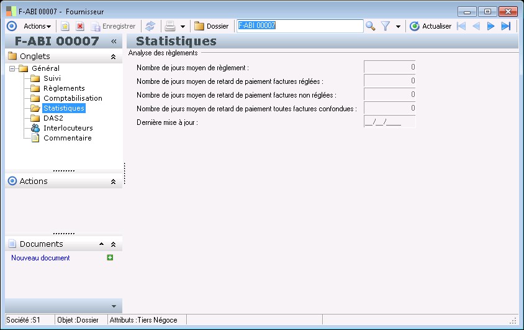Open the Dossier folder button
The image size is (524, 330).
click(x=211, y=26)
